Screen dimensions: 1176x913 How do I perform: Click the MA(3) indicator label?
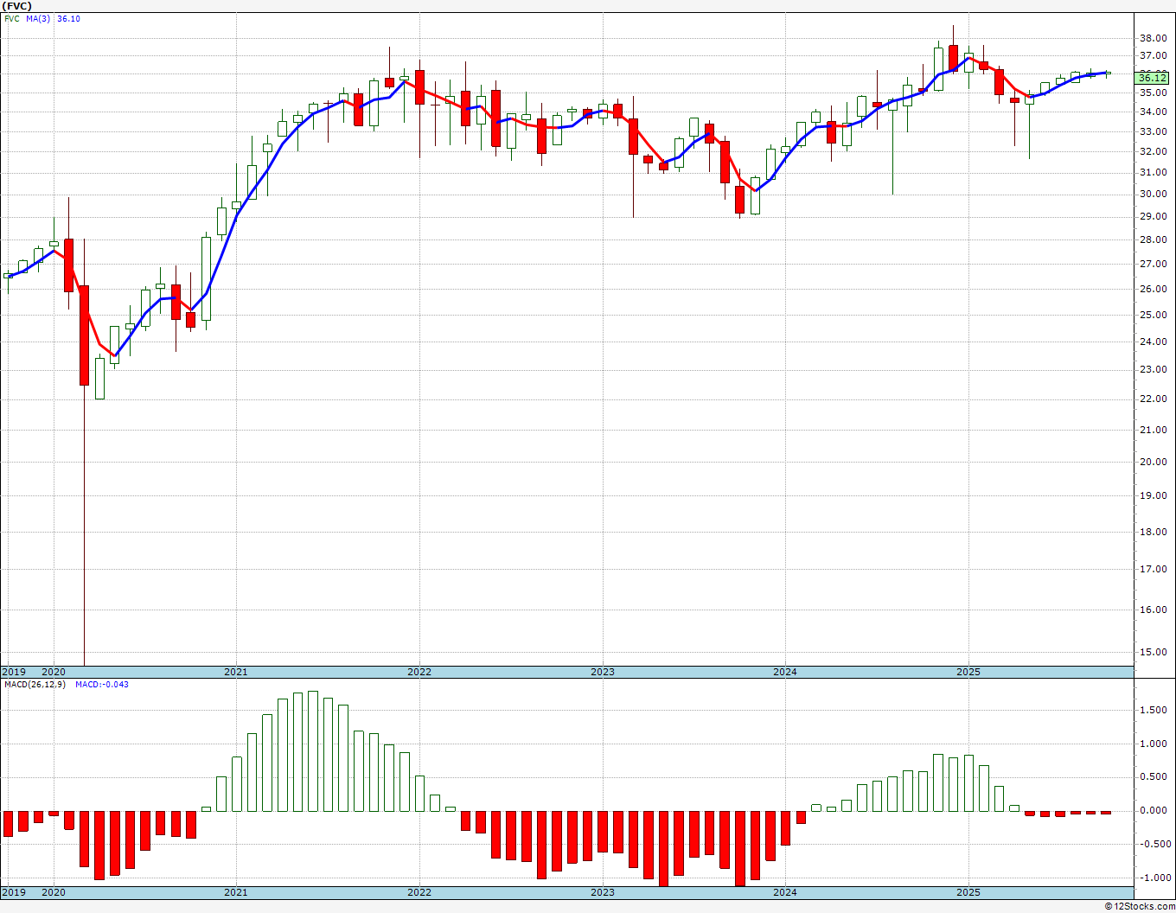[39, 18]
